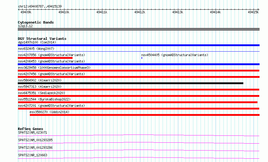
Task: Select the red nsv6475351 variant bar
Action: pos(139,96)
